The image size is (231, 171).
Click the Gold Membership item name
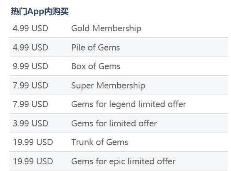point(106,28)
